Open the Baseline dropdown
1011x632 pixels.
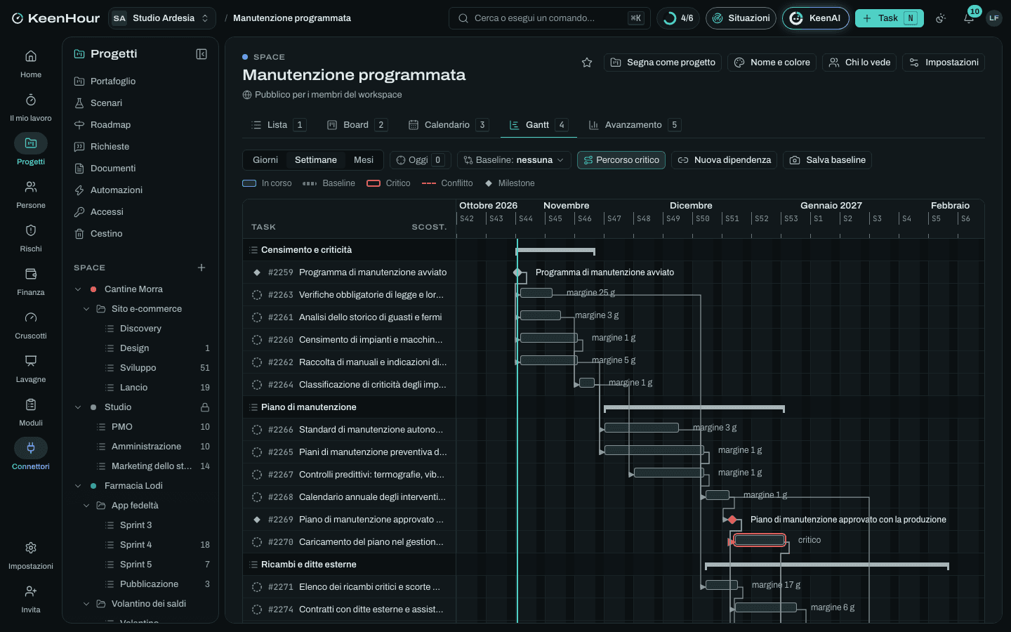pos(514,160)
